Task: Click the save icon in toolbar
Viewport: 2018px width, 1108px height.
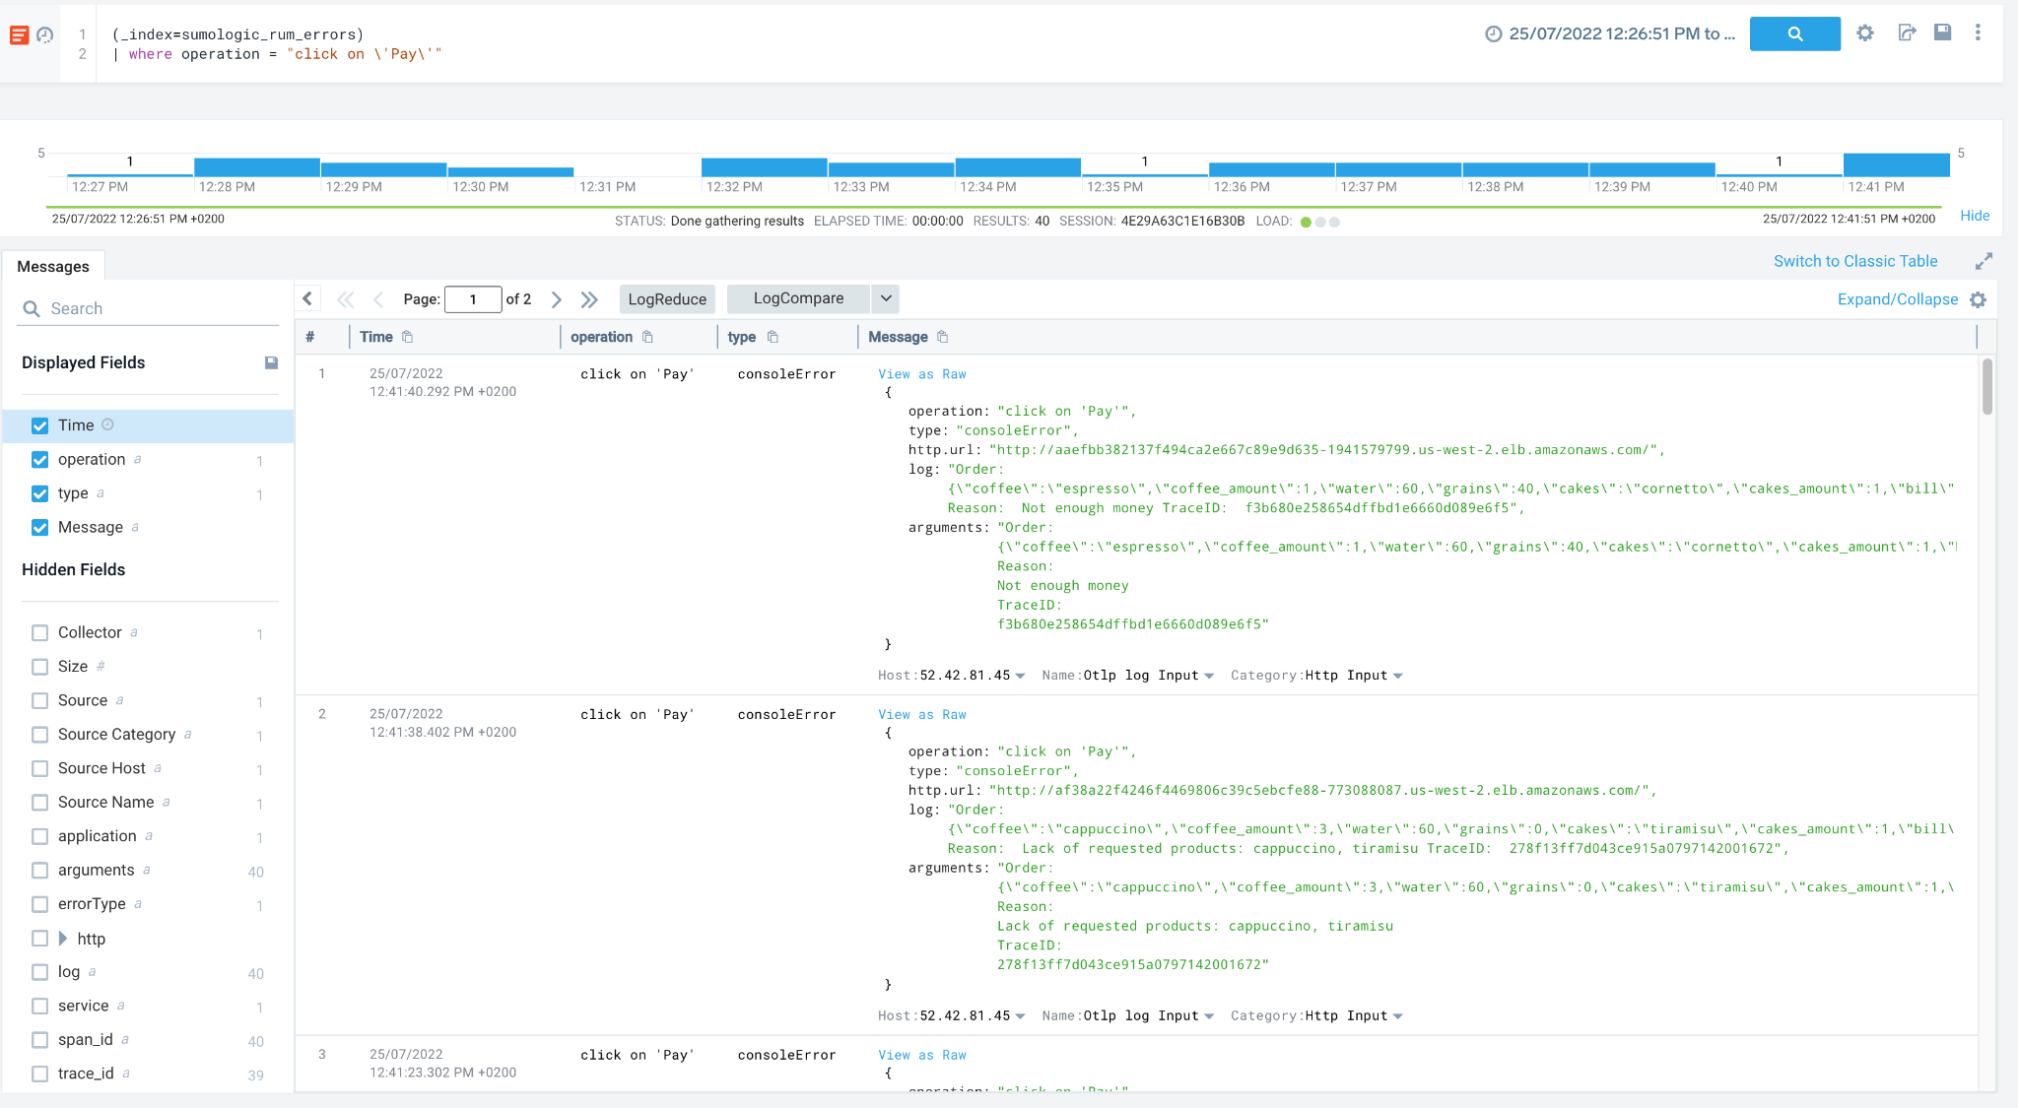Action: click(x=1943, y=33)
